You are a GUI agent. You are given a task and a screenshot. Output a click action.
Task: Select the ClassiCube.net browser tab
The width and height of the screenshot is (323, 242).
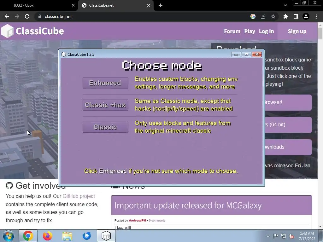point(115,5)
